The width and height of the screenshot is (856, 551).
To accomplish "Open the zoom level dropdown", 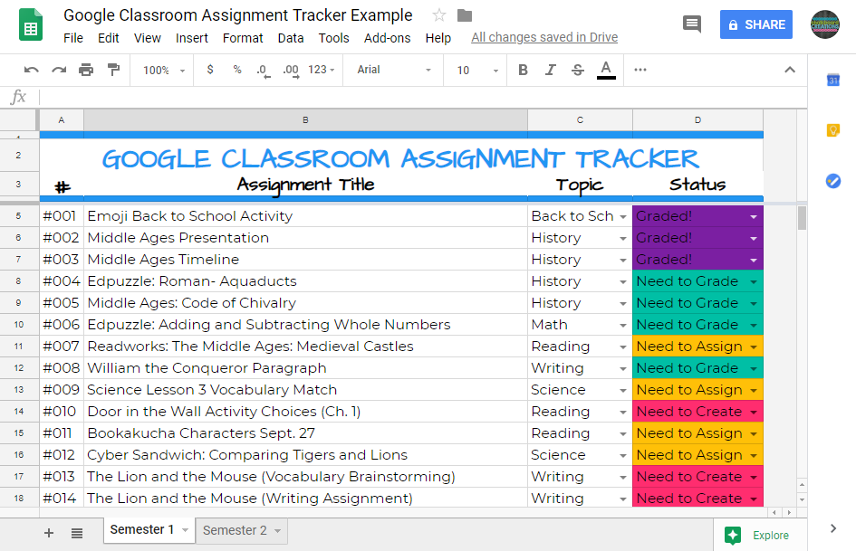I will tap(164, 71).
